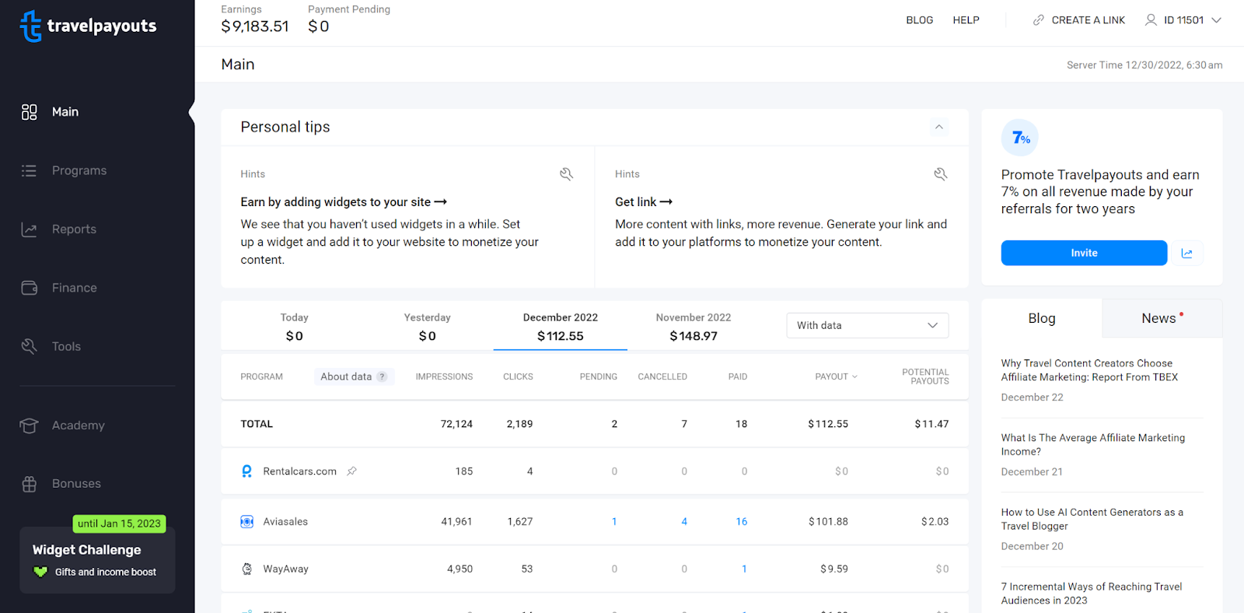Click the 7% referral badge icon

pos(1020,138)
